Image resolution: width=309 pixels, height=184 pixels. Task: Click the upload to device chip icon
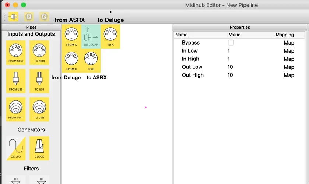point(44,17)
